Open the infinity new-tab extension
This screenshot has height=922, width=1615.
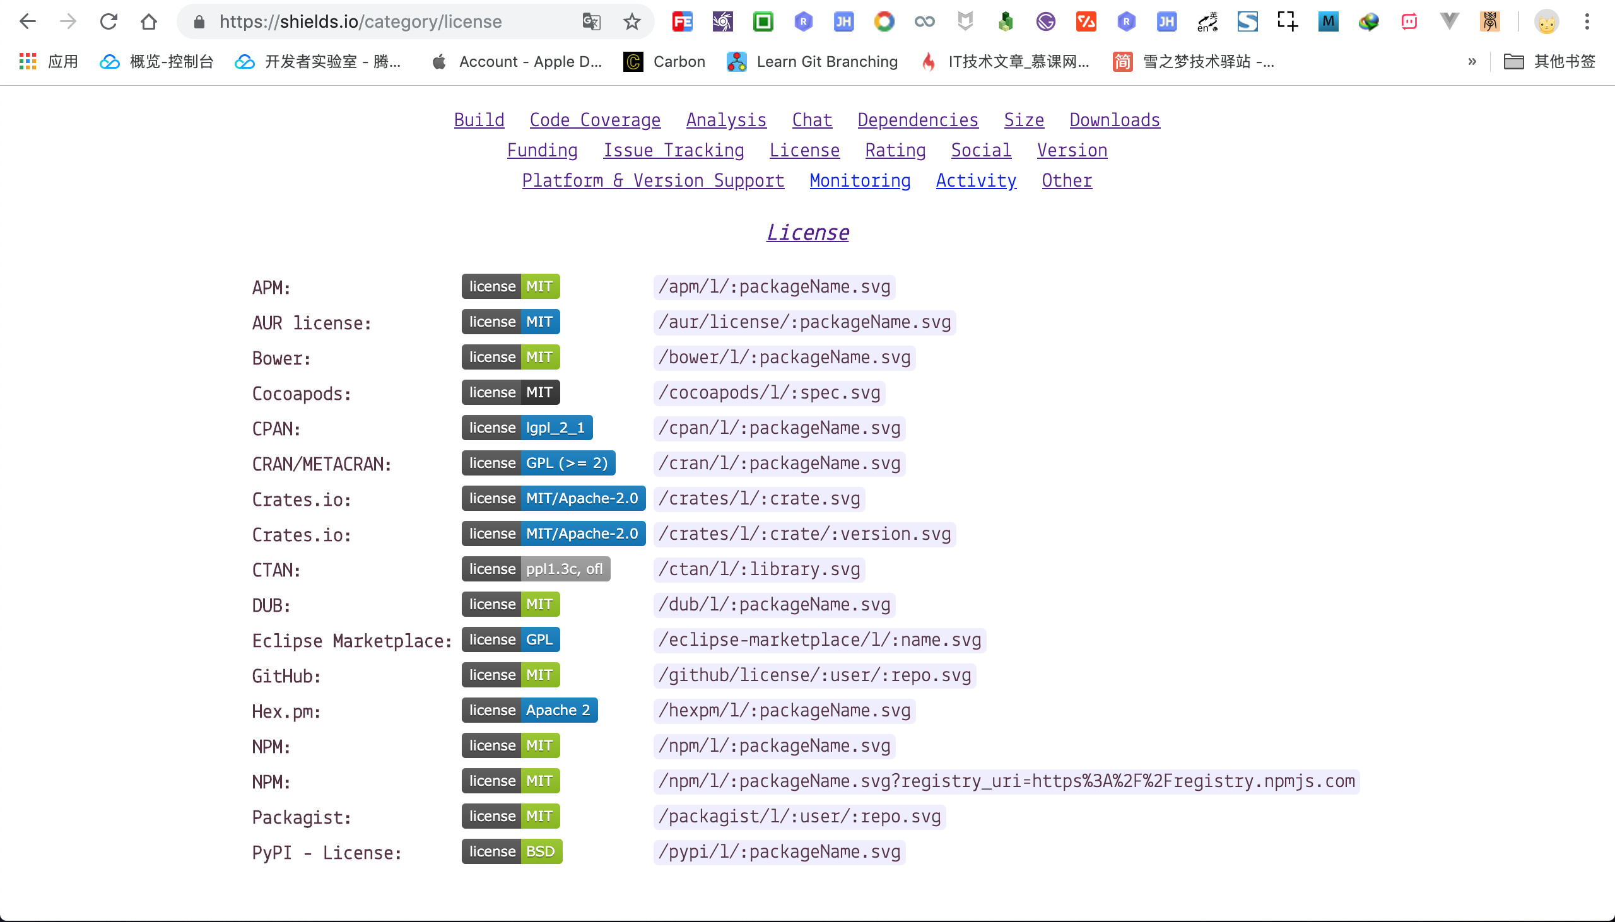[924, 21]
